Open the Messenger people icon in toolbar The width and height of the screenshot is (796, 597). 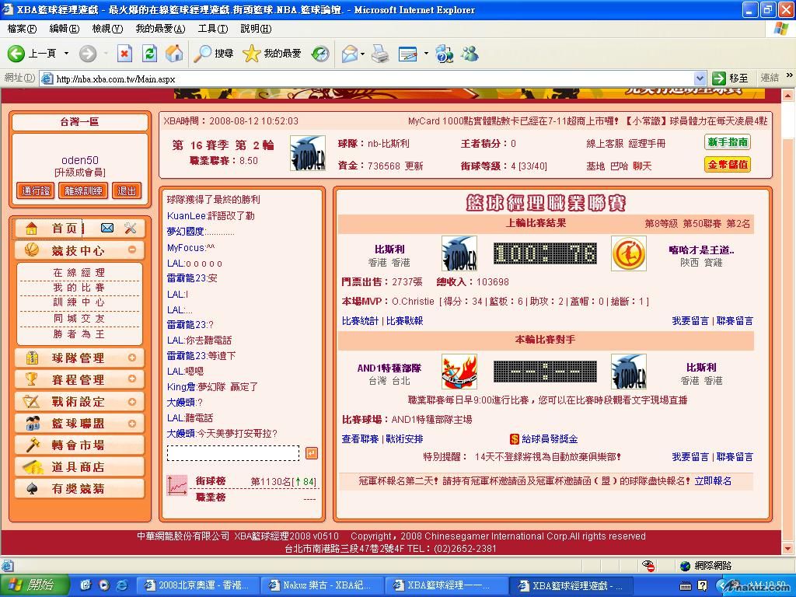[x=470, y=54]
